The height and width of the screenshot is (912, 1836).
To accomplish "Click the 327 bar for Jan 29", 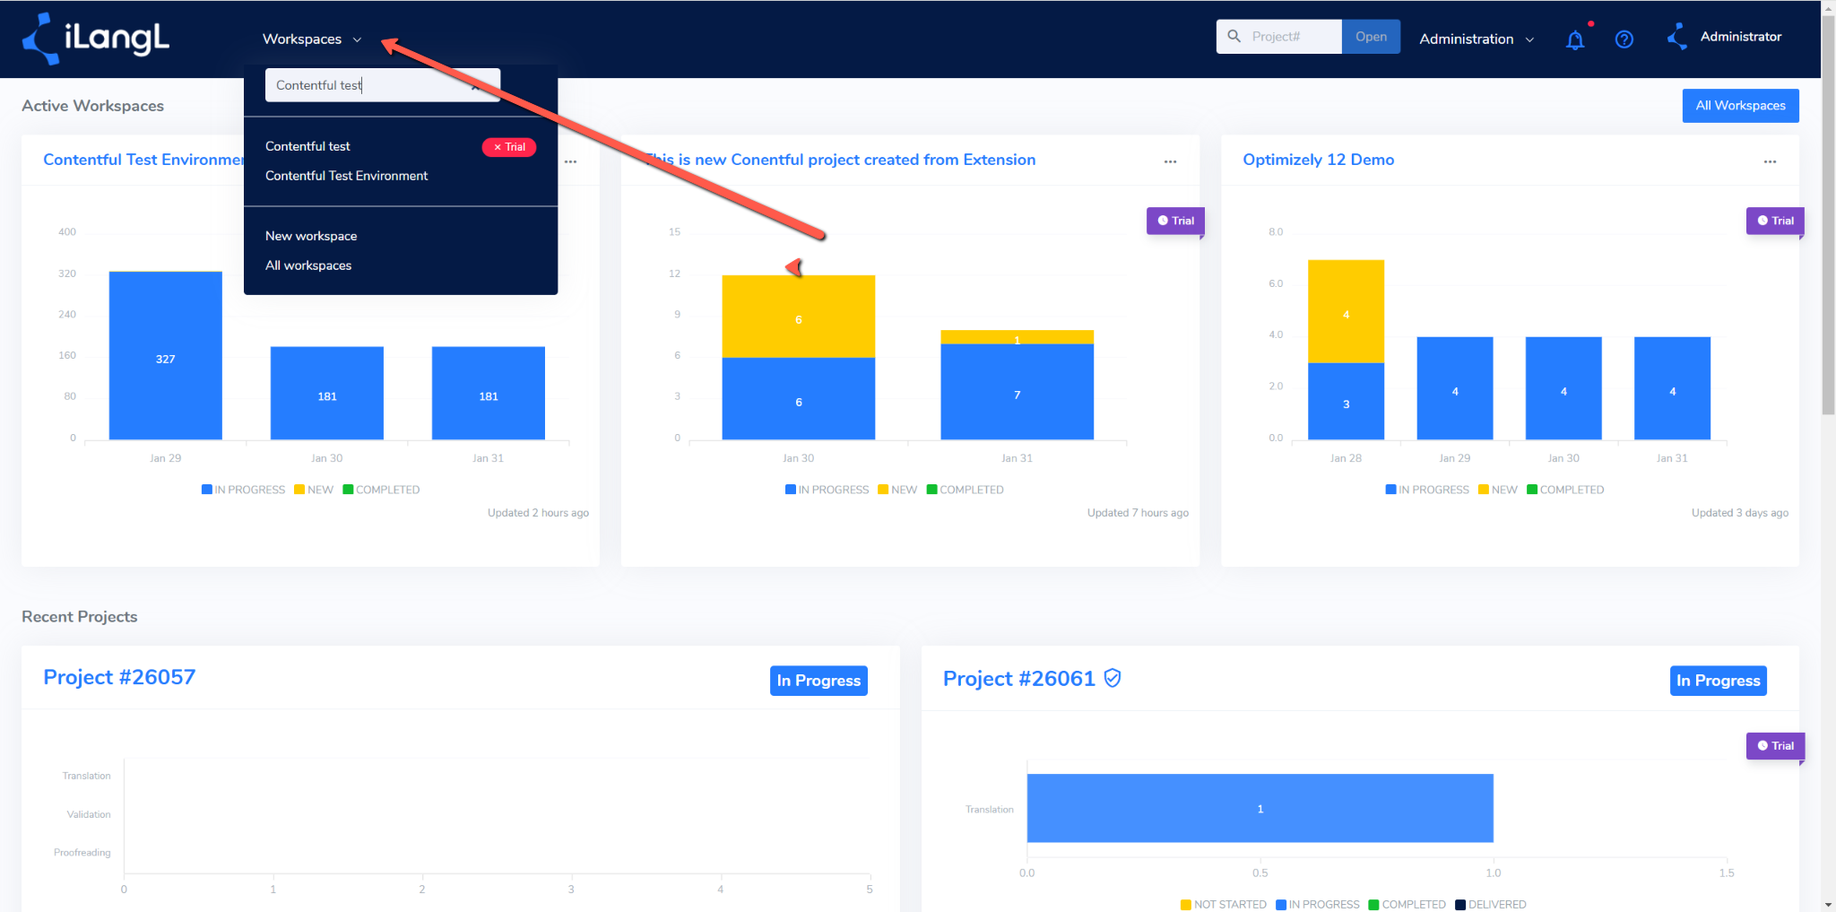I will (166, 355).
